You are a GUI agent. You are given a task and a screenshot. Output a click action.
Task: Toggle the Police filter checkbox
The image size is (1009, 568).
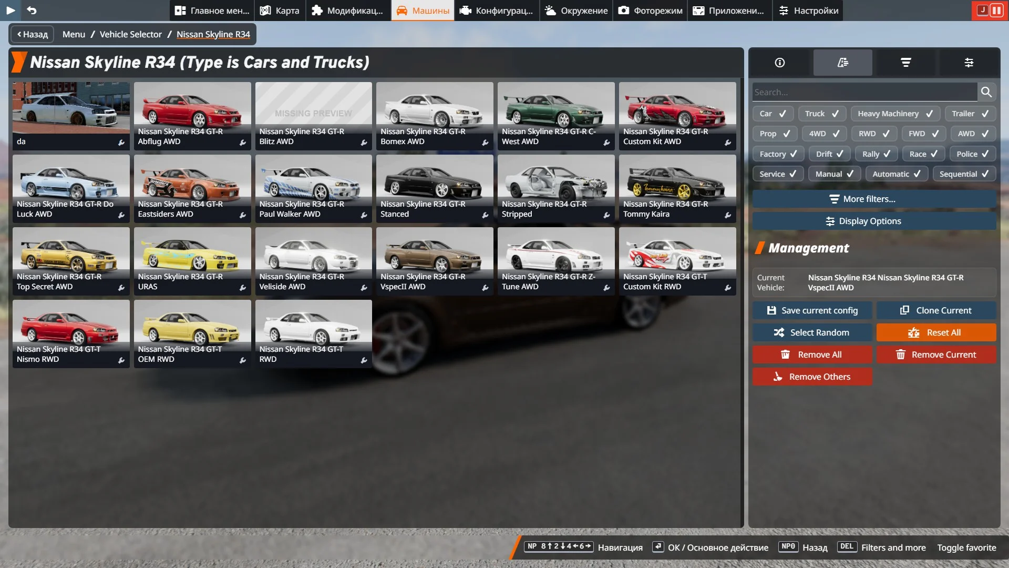pos(973,154)
